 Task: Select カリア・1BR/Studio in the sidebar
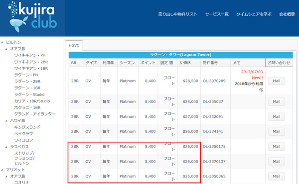point(32,101)
